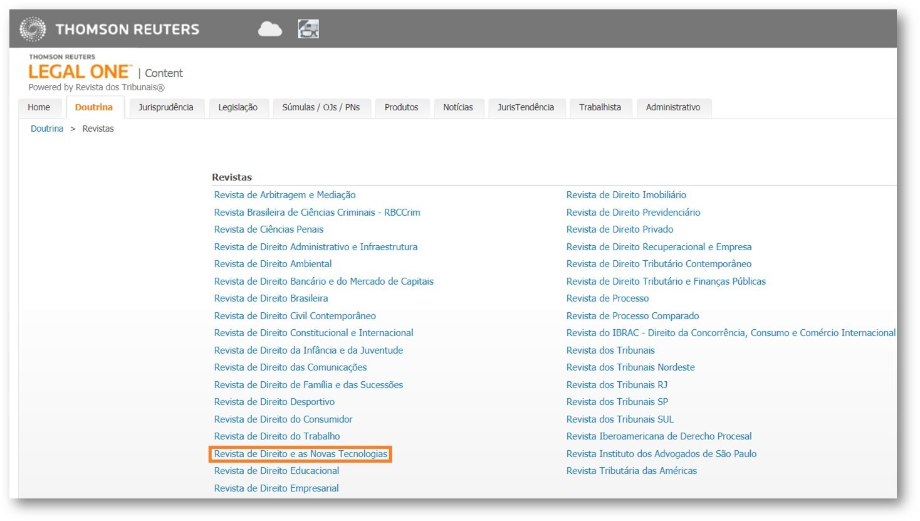This screenshot has height=521, width=920.
Task: Open Revista de Direito Privado
Action: [x=620, y=229]
